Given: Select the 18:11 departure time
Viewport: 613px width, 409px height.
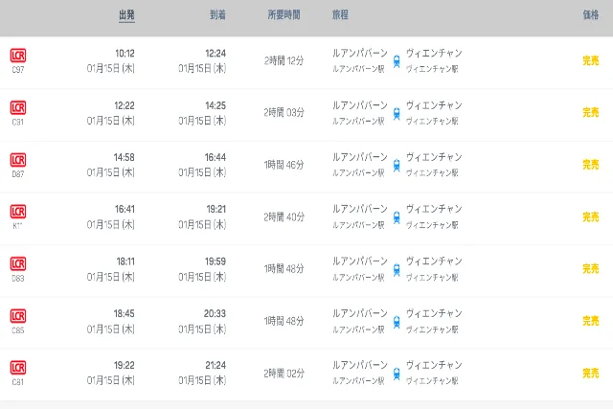Looking at the screenshot, I should 125,261.
